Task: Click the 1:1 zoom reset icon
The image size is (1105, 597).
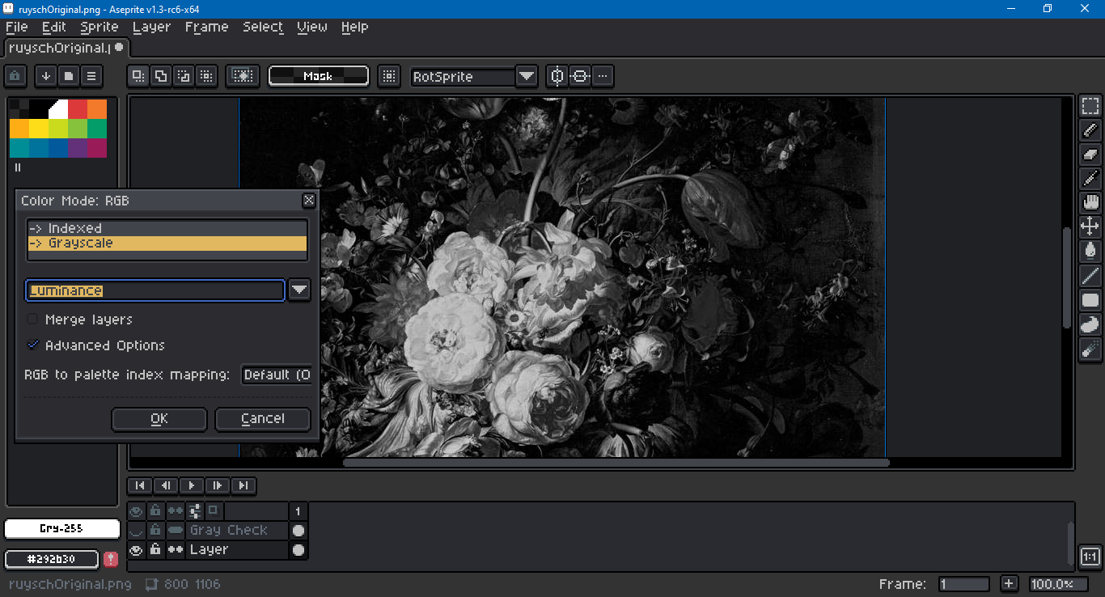Action: point(1090,557)
